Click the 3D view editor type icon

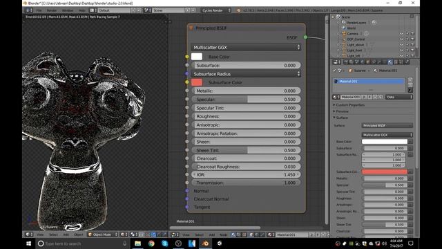point(29,234)
